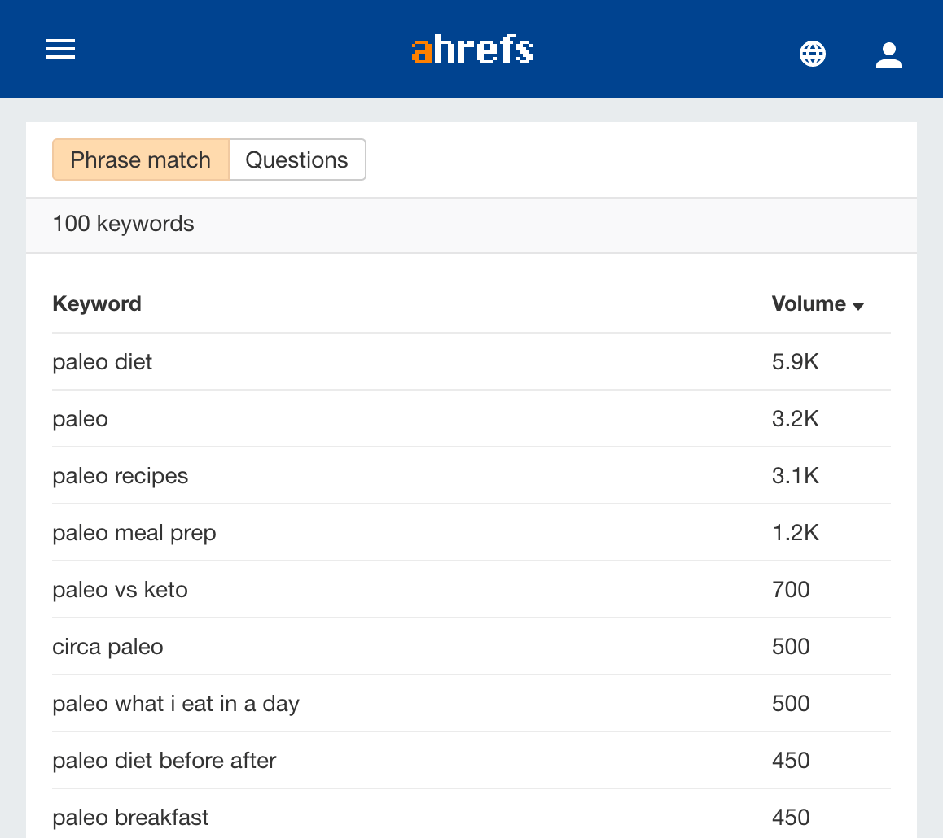Select 'paleo what i eat in a day'
943x838 pixels.
tap(176, 703)
